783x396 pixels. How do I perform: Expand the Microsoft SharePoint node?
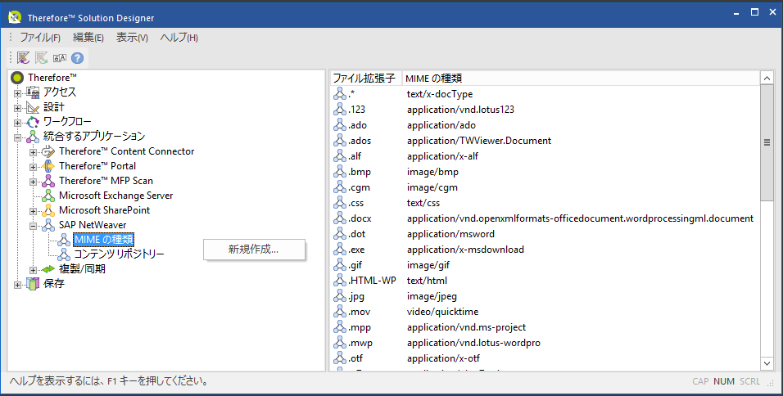33,211
